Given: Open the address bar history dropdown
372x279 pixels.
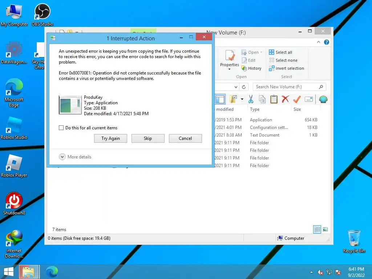Looking at the screenshot, I should coord(236,87).
